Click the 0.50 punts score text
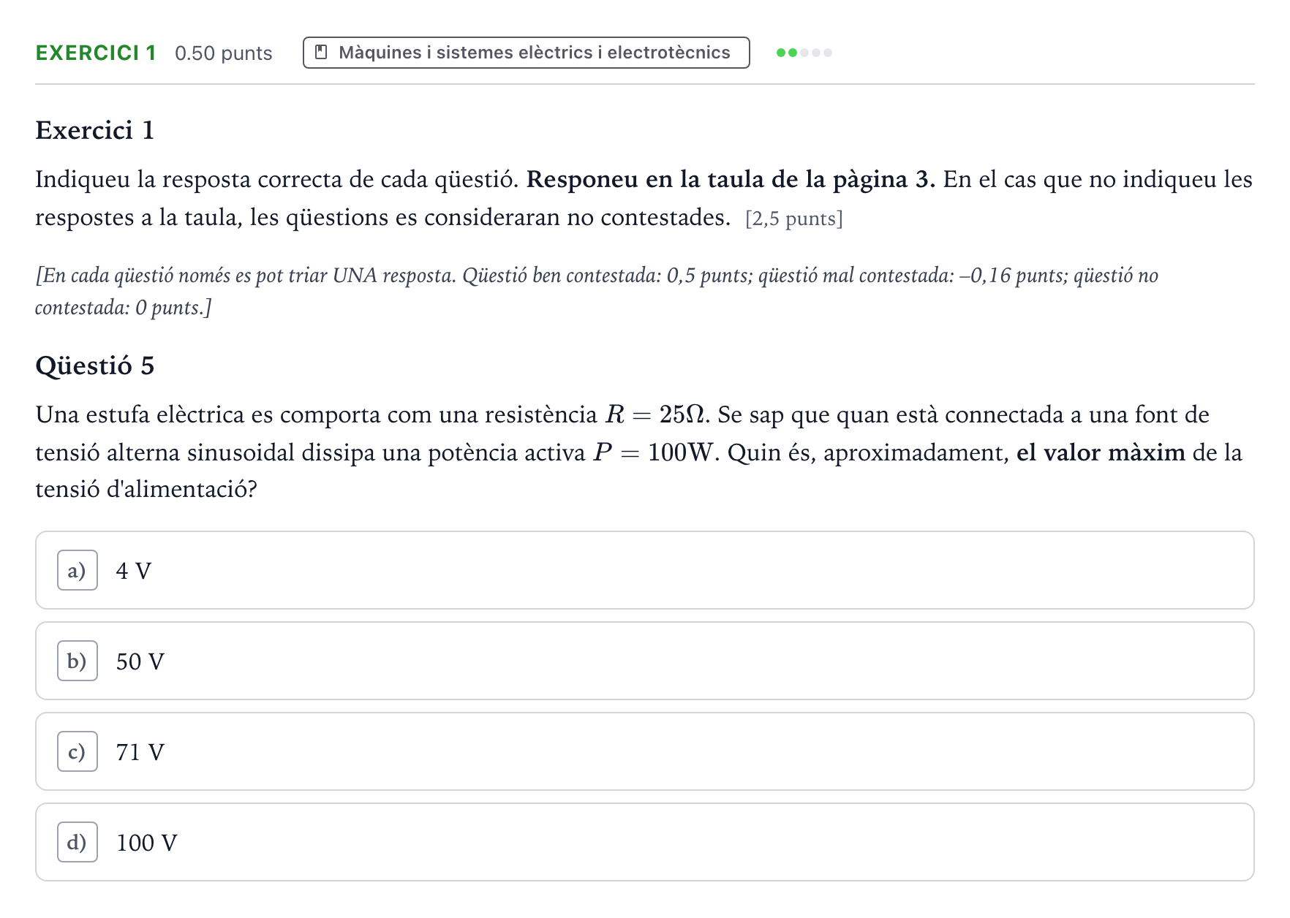The height and width of the screenshot is (918, 1290). 224,53
